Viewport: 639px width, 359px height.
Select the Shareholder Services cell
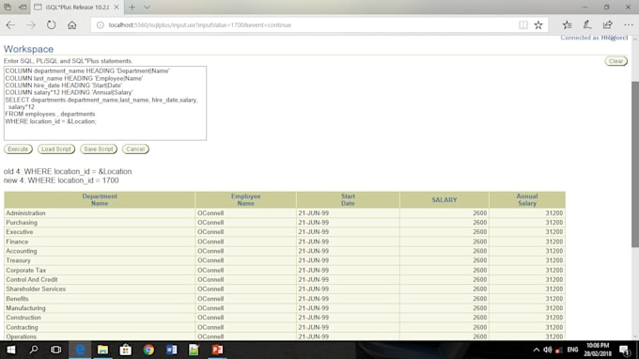pos(100,289)
